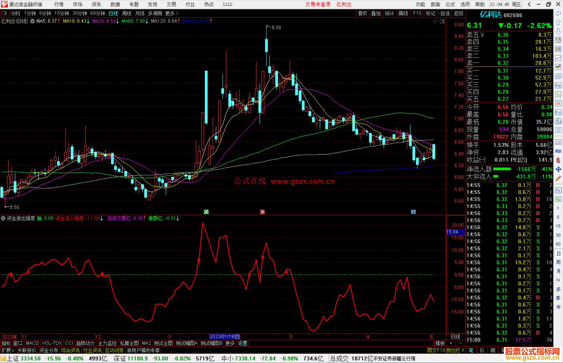Select the MACD indicator tab
The height and width of the screenshot is (363, 563).
pos(32,343)
